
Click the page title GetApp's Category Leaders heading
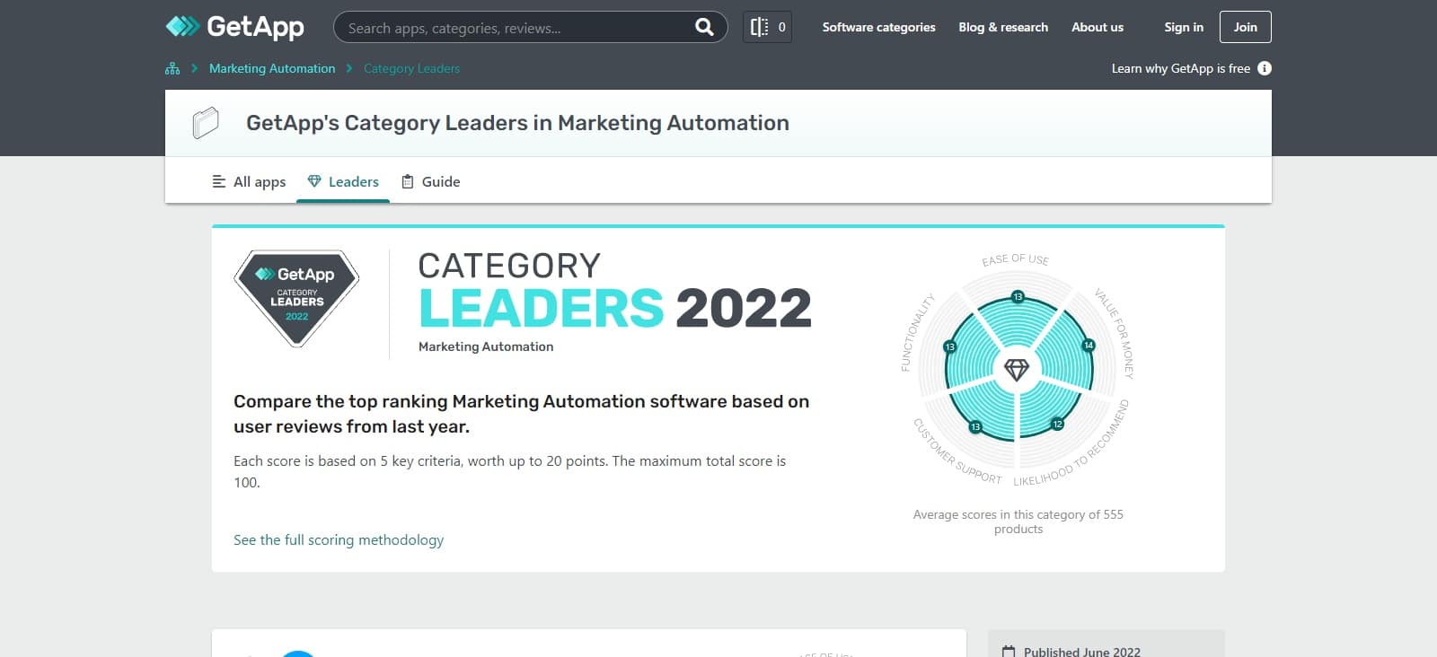[x=517, y=123]
